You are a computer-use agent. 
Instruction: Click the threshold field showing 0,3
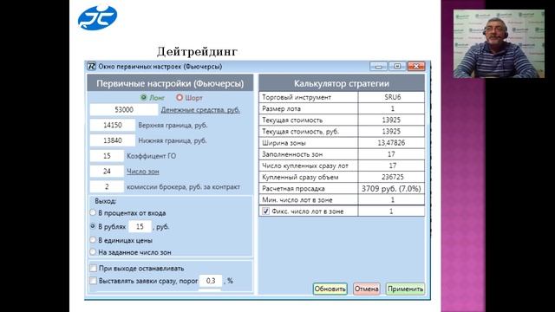pos(211,281)
